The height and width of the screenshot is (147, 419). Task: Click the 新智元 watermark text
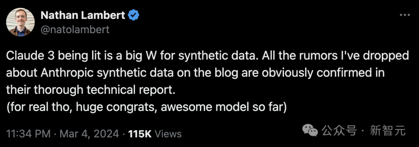pyautogui.click(x=388, y=131)
